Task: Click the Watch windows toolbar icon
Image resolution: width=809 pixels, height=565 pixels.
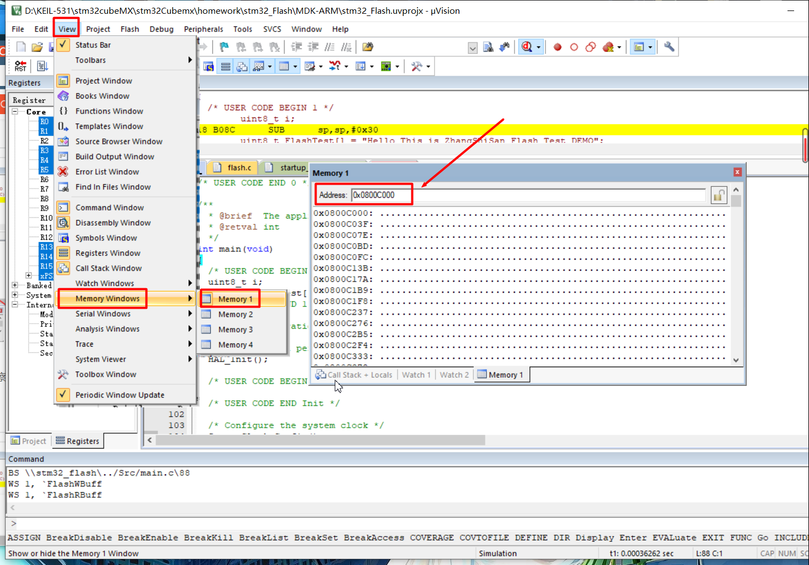Action: [x=258, y=67]
